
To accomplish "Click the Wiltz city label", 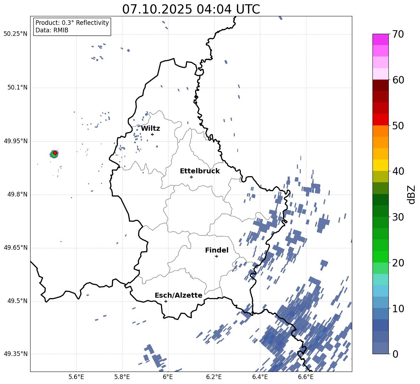I will [x=150, y=129].
